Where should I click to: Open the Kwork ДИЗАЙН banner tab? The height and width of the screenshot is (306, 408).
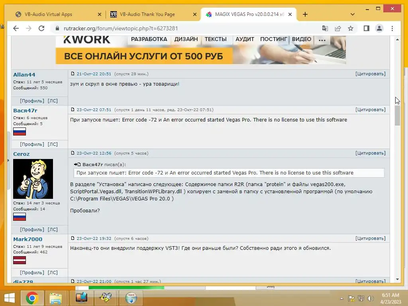pos(186,39)
